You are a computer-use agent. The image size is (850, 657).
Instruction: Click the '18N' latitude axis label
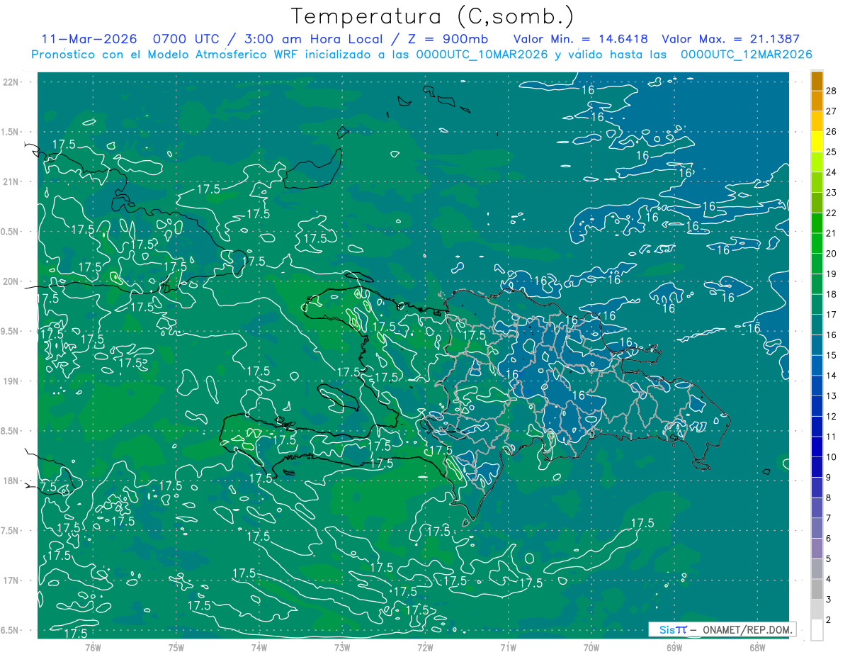tap(11, 481)
